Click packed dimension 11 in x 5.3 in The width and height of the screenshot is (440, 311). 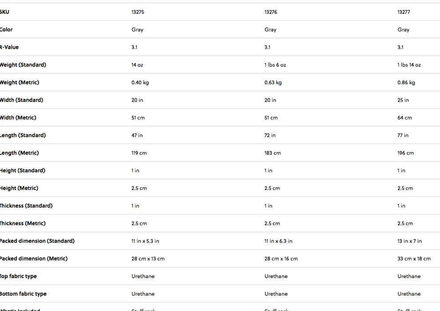tap(145, 241)
